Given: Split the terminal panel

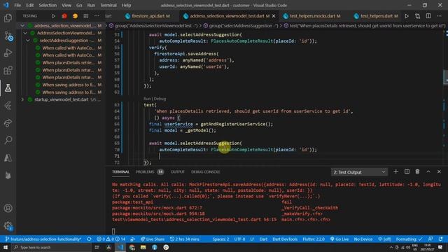Looking at the screenshot, I should (x=407, y=171).
